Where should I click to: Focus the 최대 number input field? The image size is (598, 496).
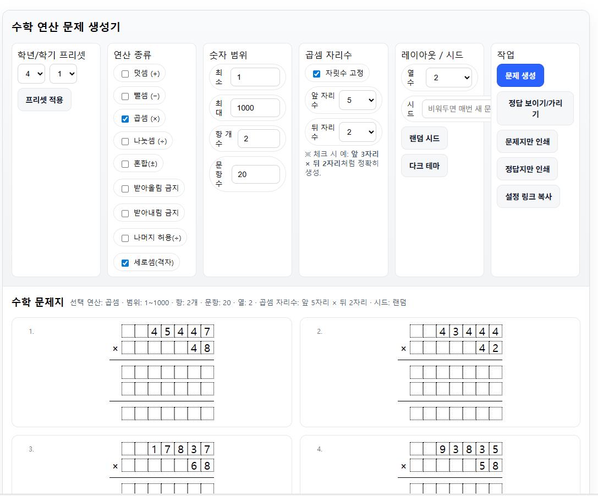pos(255,108)
